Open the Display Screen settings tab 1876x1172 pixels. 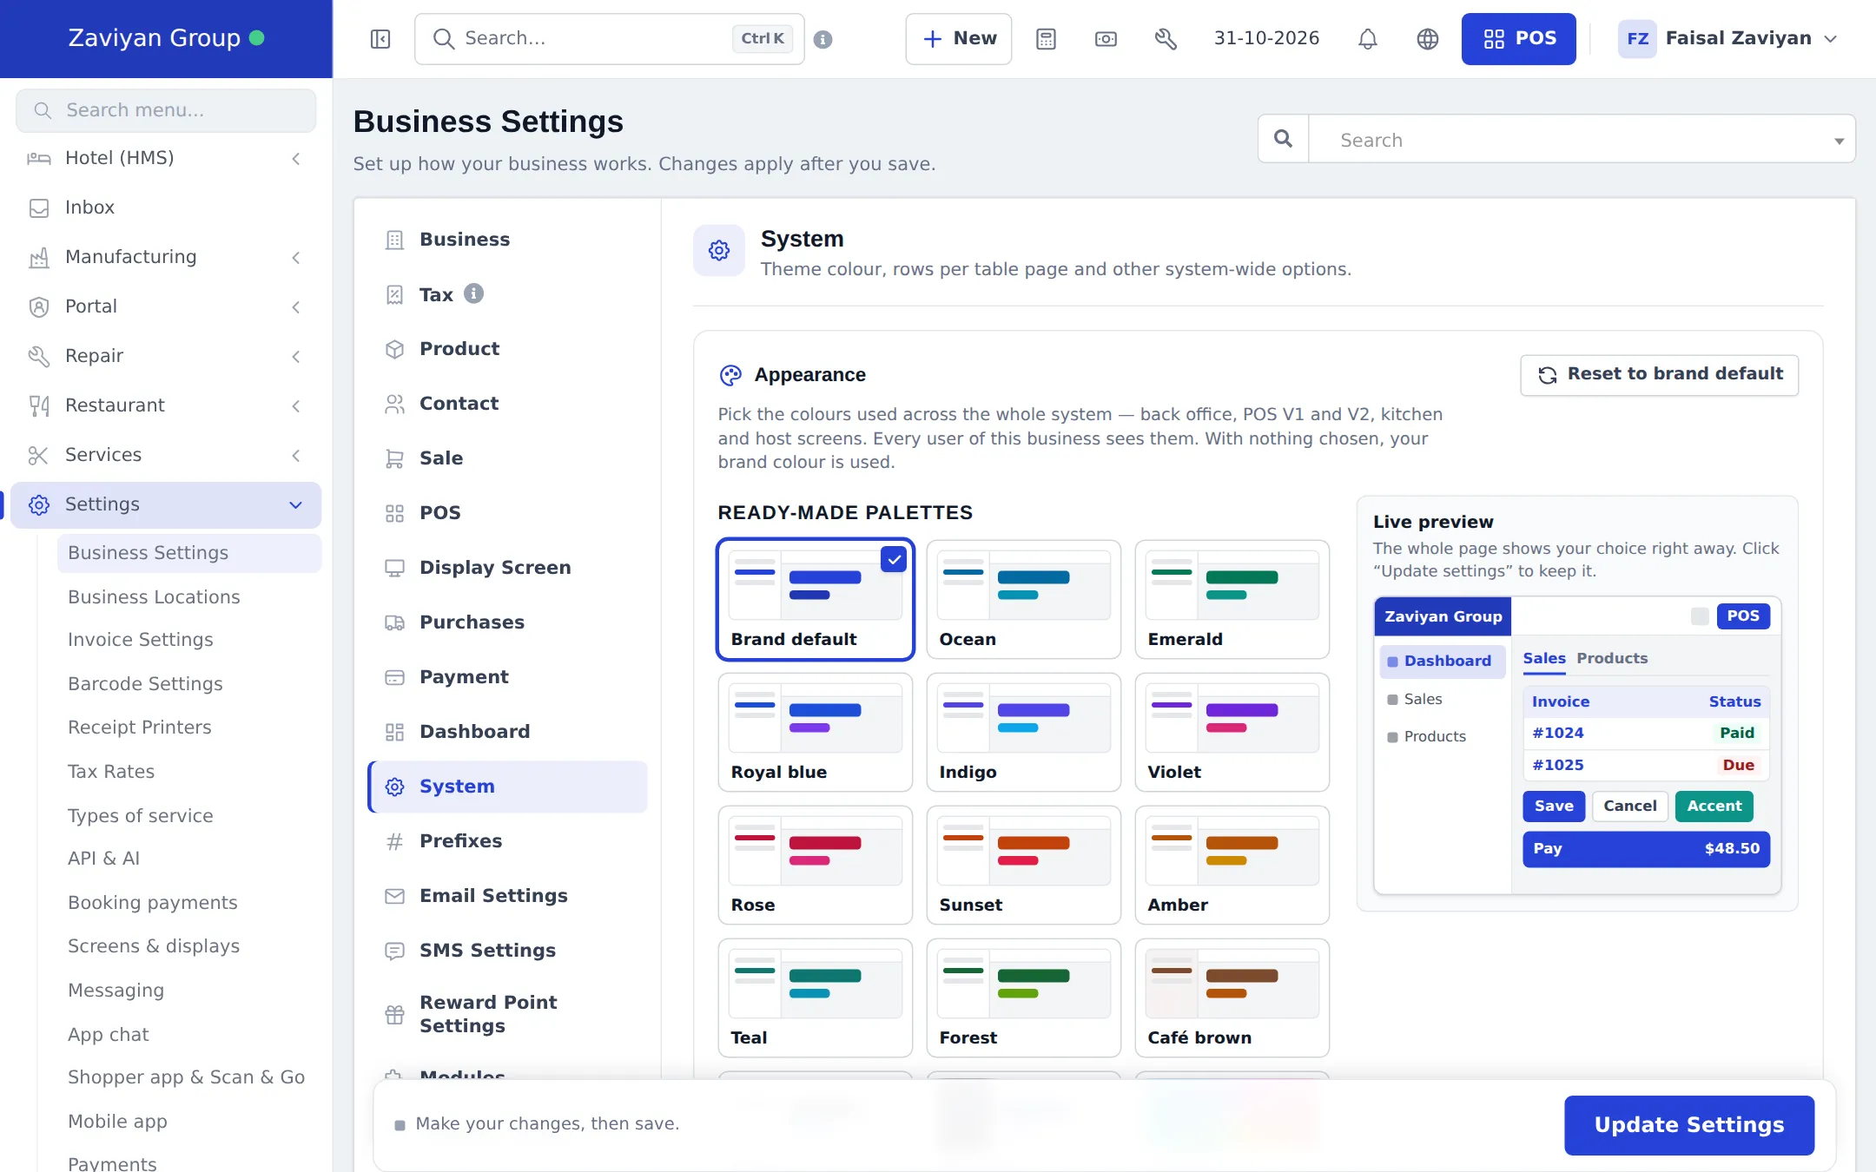(508, 568)
